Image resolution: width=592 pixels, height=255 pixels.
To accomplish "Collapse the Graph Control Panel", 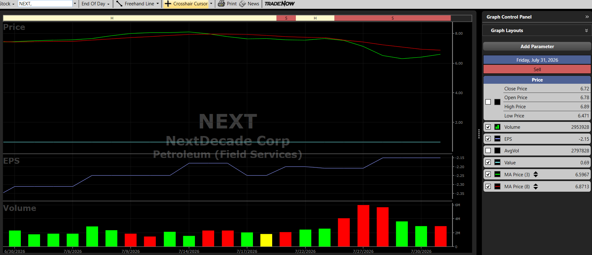I will pos(587,17).
